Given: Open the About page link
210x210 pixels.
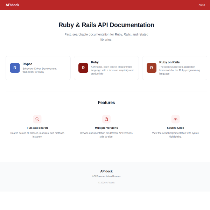Looking at the screenshot, I should click(x=202, y=5).
